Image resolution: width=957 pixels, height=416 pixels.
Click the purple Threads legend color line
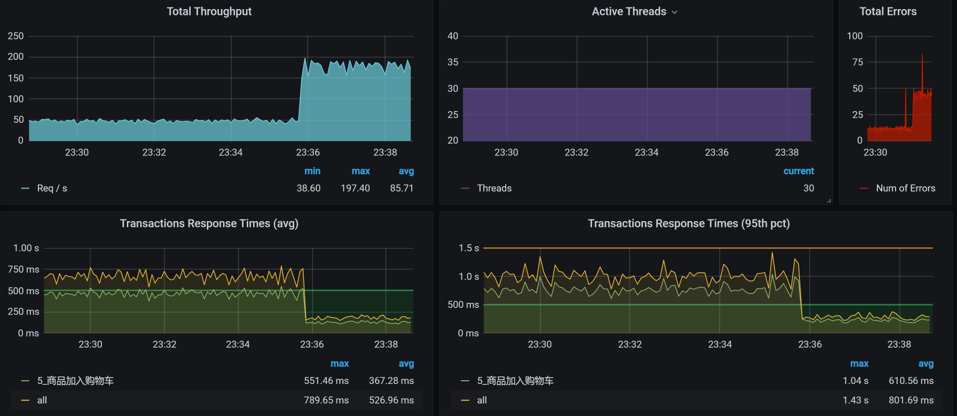pyautogui.click(x=465, y=189)
